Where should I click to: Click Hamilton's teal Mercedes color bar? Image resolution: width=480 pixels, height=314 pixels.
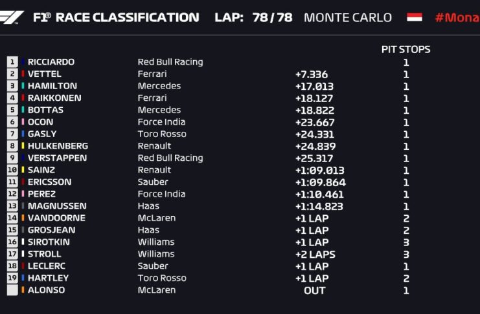(23, 86)
